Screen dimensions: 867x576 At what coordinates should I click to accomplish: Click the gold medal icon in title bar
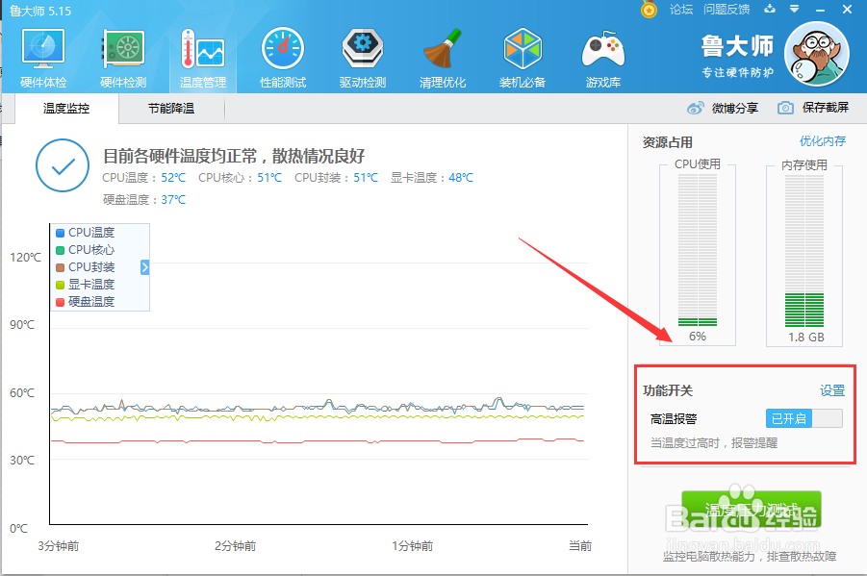(650, 10)
